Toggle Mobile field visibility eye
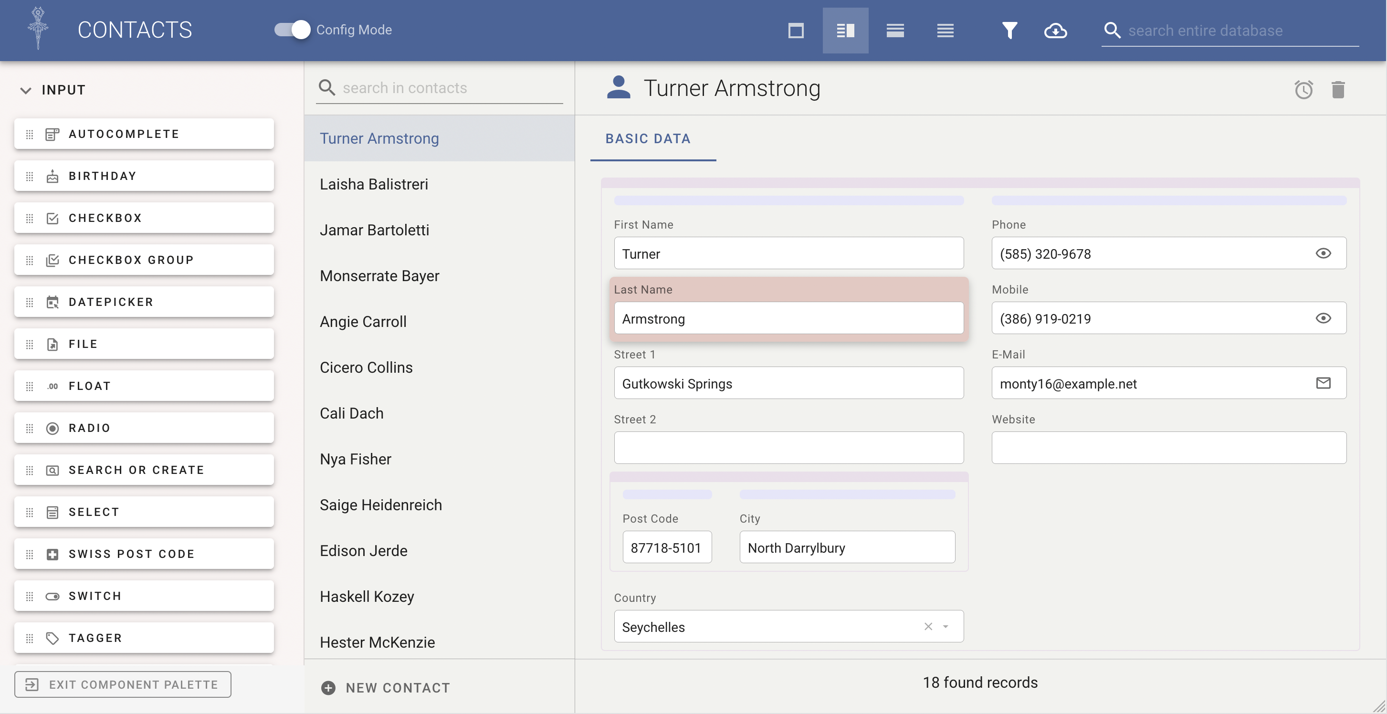The image size is (1387, 714). [1323, 318]
